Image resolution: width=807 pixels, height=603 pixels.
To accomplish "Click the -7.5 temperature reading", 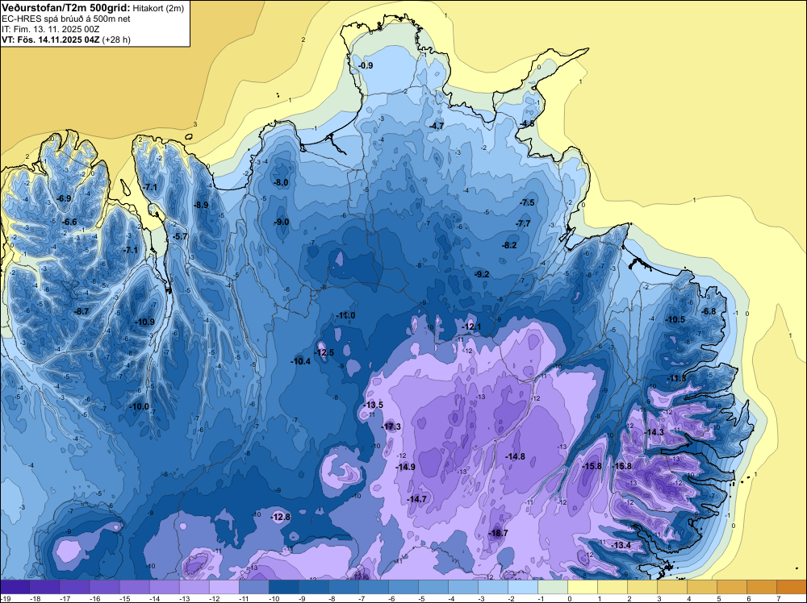I will pos(528,202).
